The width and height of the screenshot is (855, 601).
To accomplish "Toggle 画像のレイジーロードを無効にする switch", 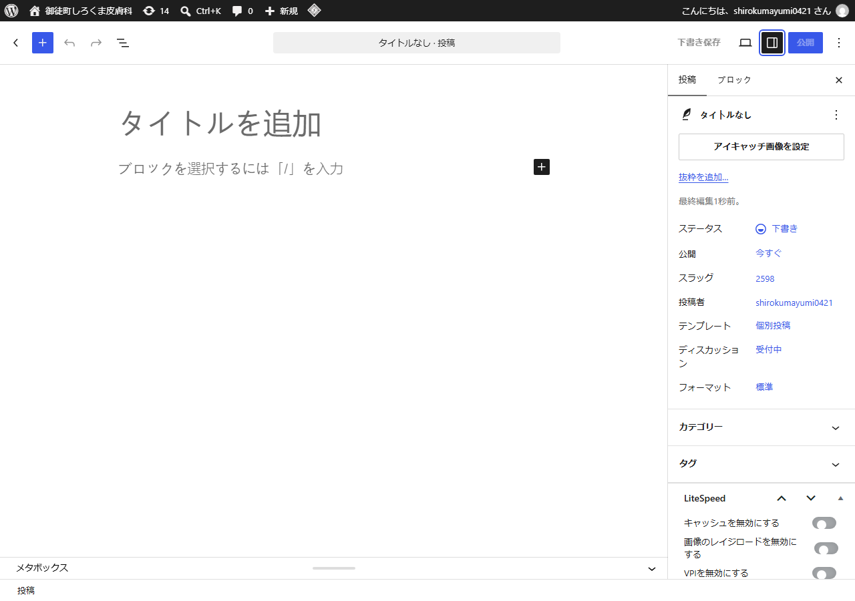I will tap(826, 548).
